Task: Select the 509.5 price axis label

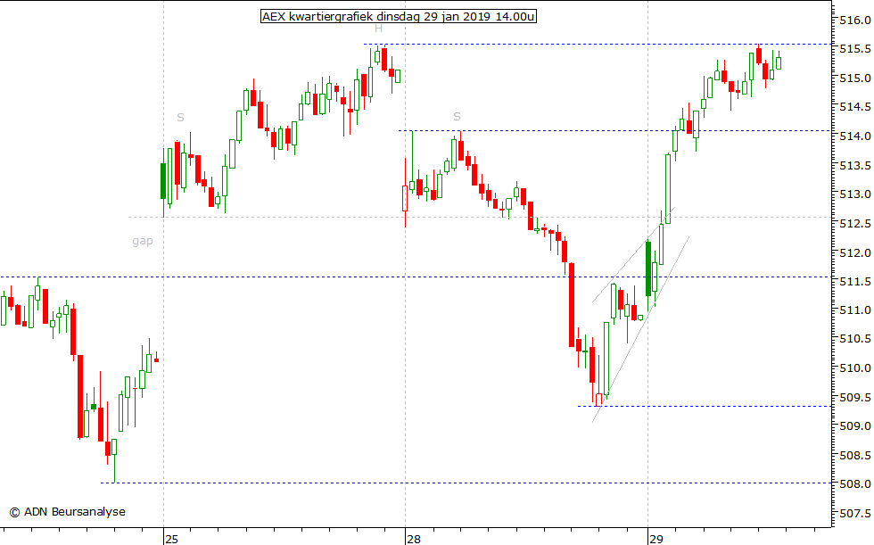Action: 855,397
